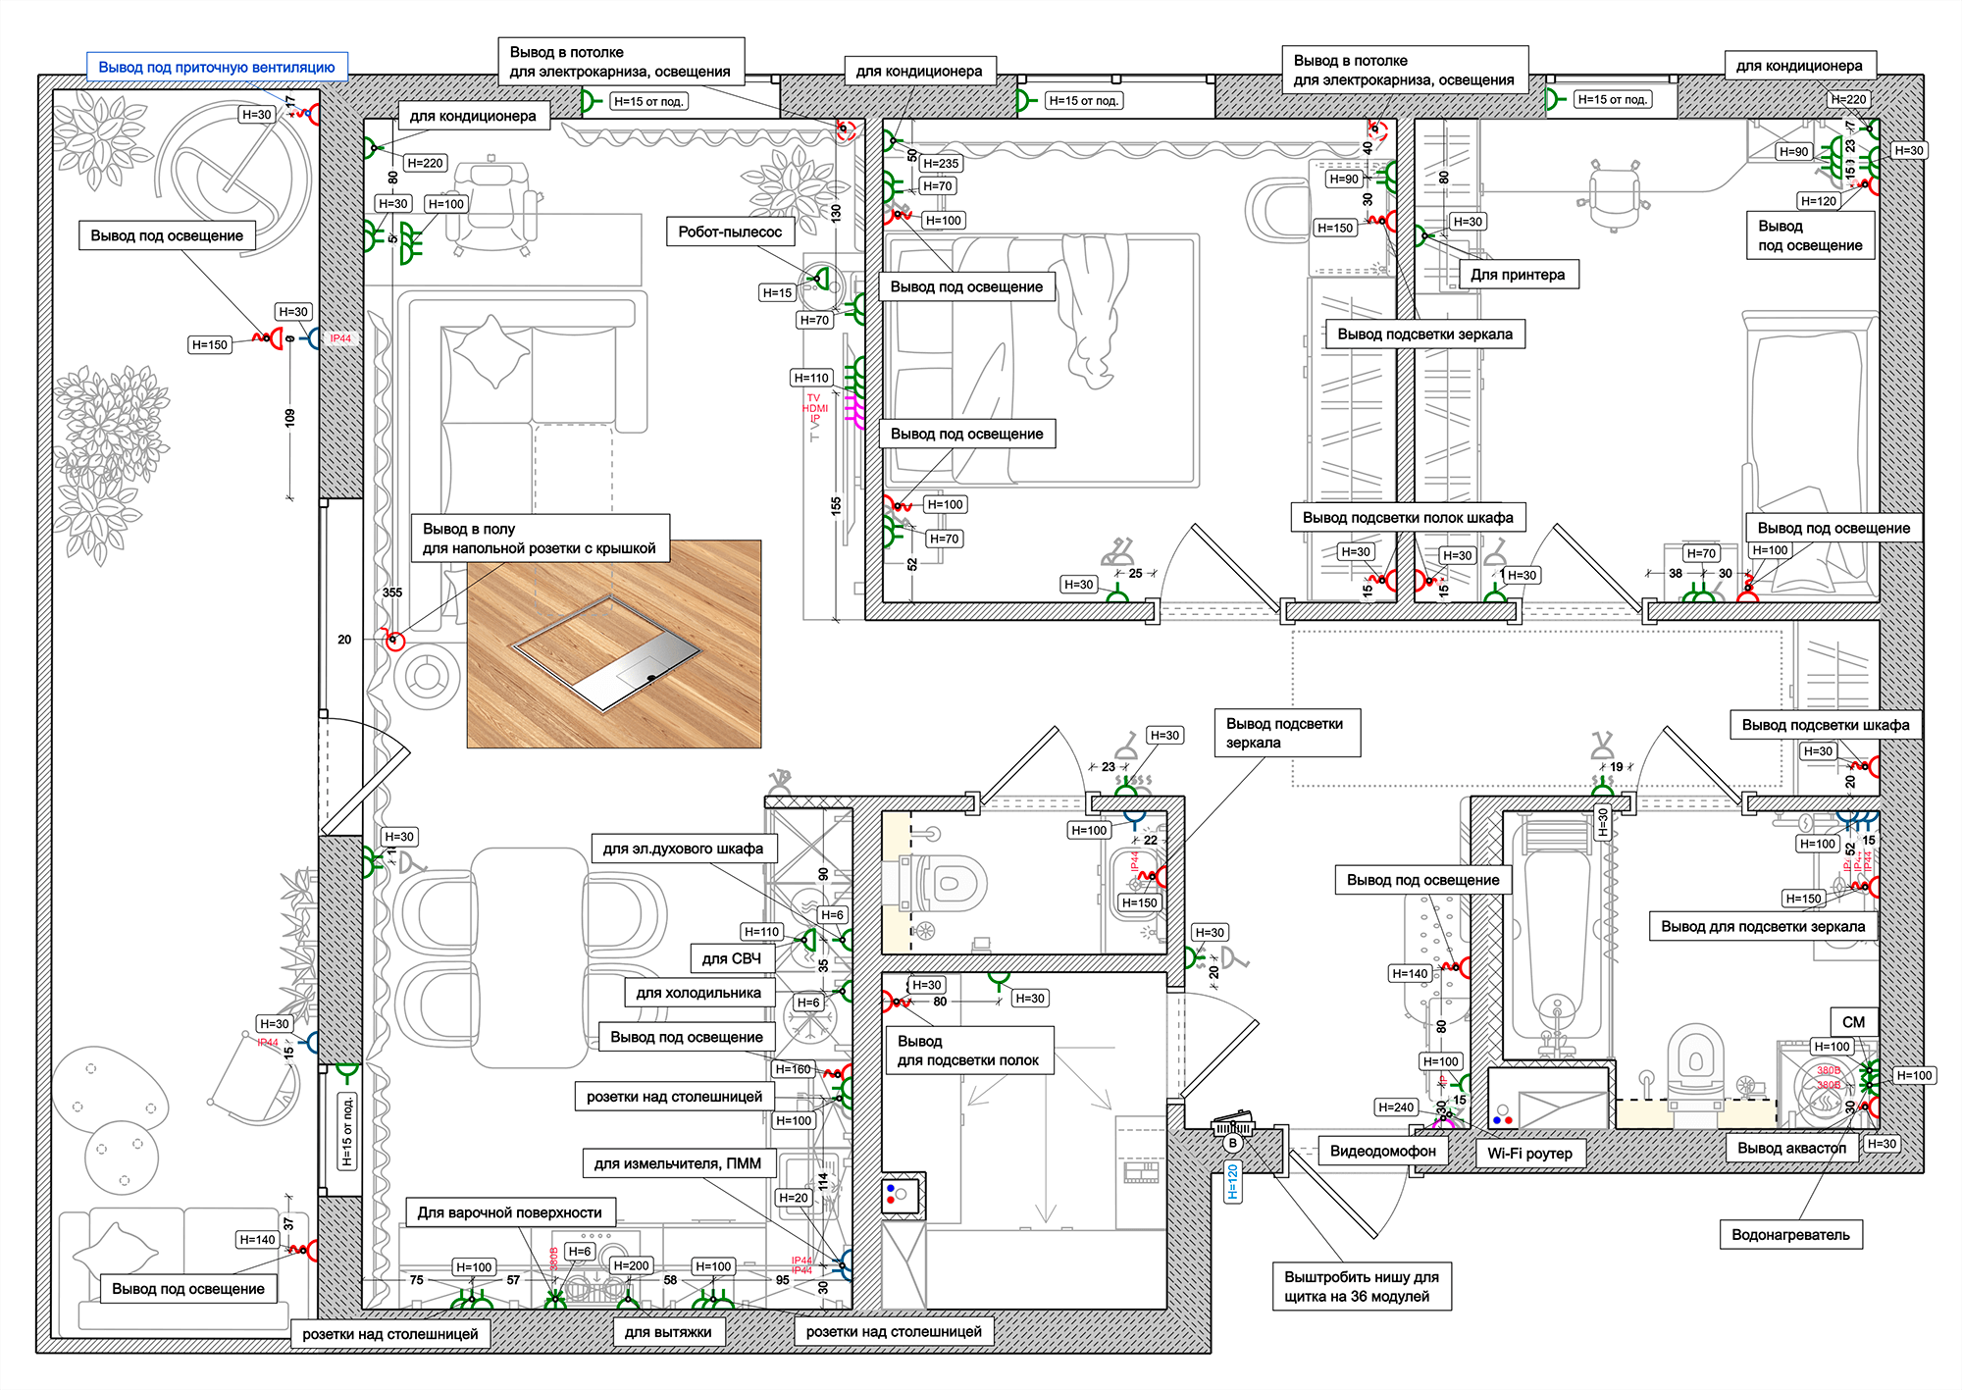Screen dimensions: 1962x1390
Task: Click the 'для измельчителя, ПММ' label
Action: coord(677,1163)
